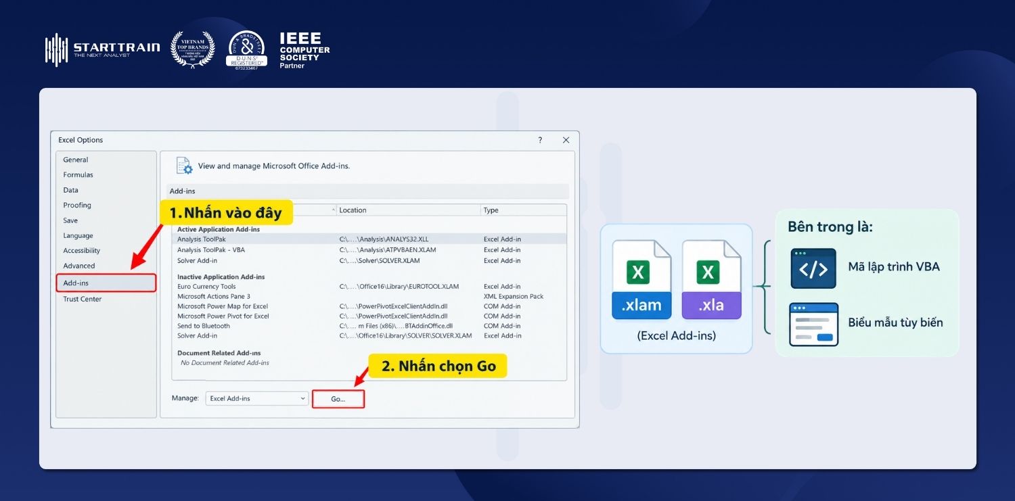Click the No Document Related Add-ins text
Image resolution: width=1015 pixels, height=501 pixels.
pos(225,363)
